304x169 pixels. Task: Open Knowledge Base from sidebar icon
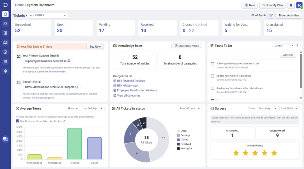click(5, 43)
